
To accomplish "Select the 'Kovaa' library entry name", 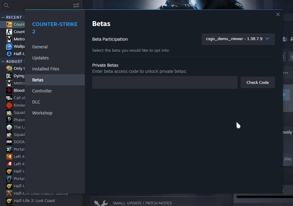I will click(x=19, y=105).
